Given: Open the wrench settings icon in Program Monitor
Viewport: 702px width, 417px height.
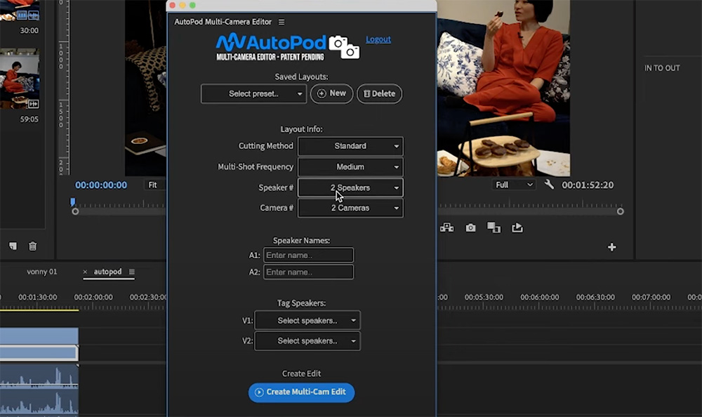Looking at the screenshot, I should pos(549,185).
